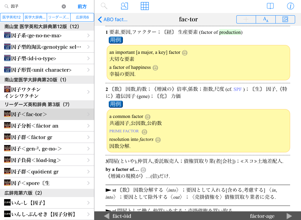Follow the SPF cross-reference link

click(238, 89)
